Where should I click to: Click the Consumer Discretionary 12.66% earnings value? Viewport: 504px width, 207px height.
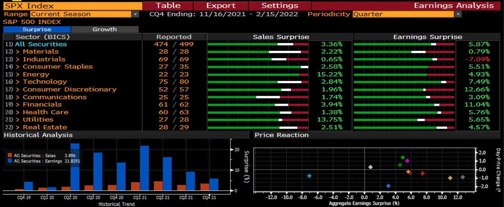477,89
